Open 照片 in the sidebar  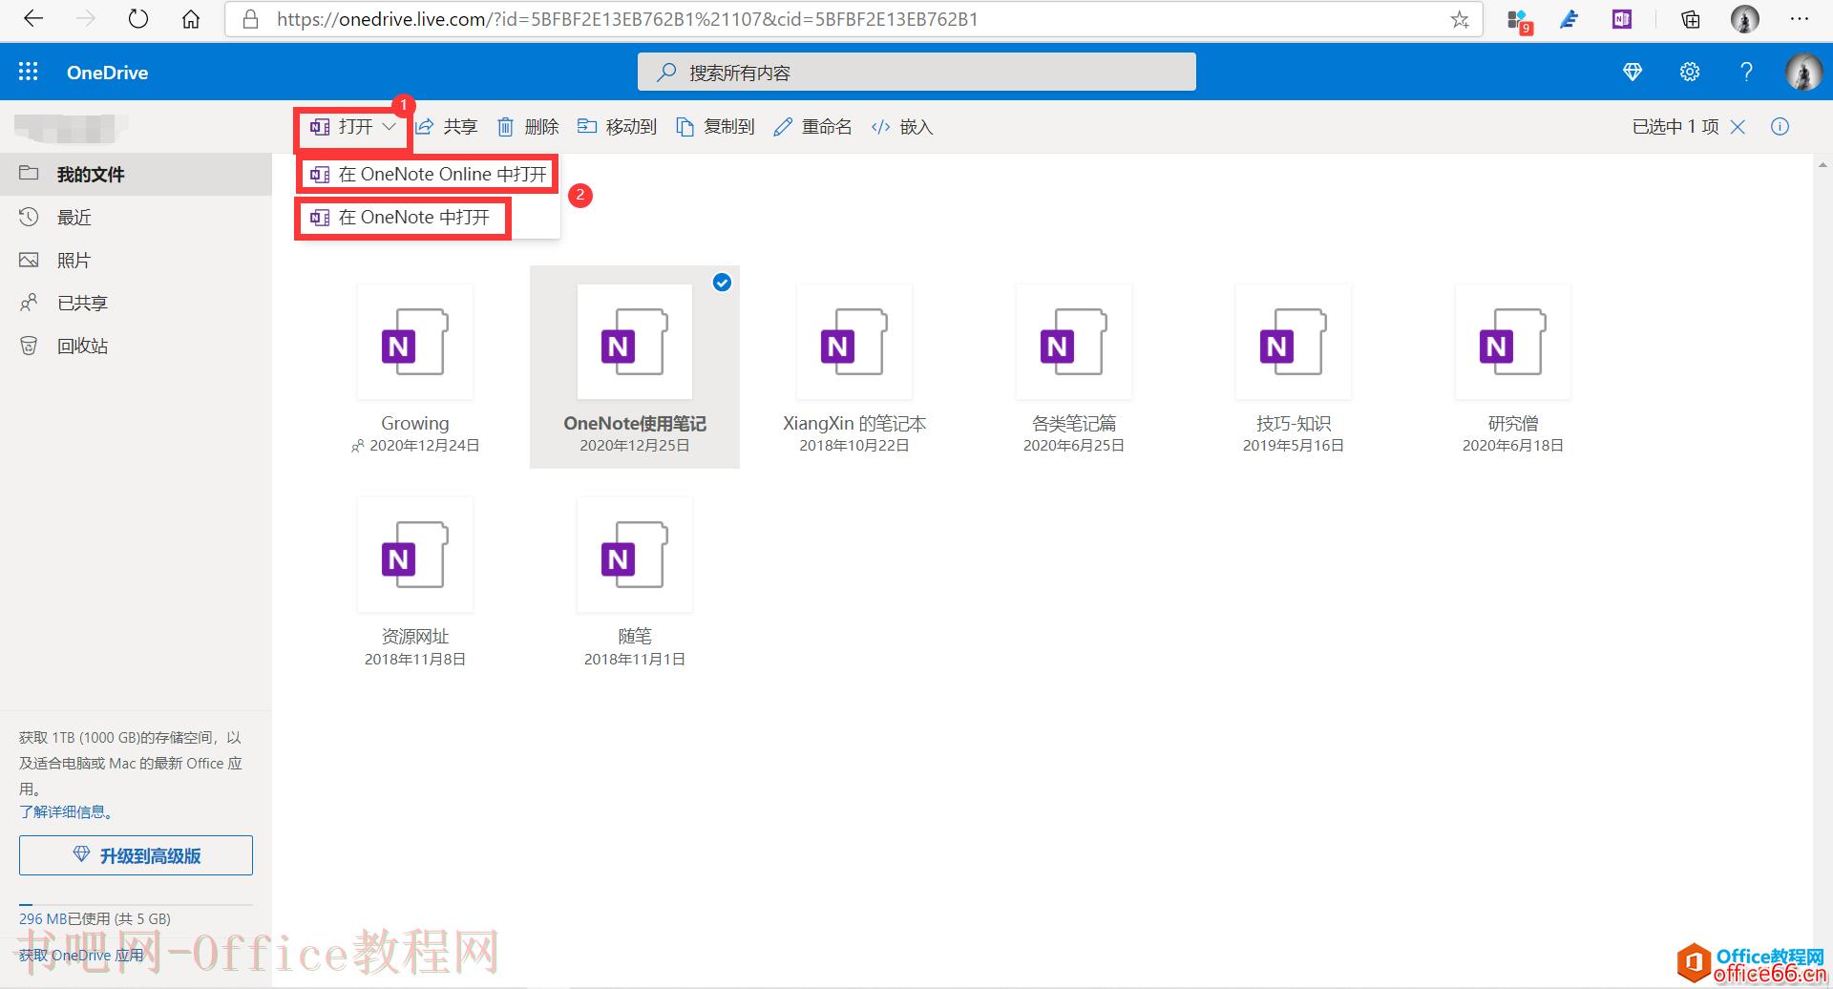point(136,261)
